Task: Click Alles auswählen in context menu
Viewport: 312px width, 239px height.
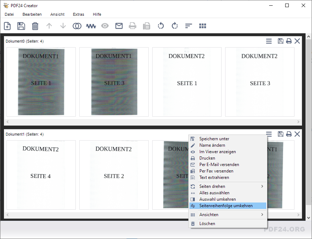Action: [x=214, y=193]
